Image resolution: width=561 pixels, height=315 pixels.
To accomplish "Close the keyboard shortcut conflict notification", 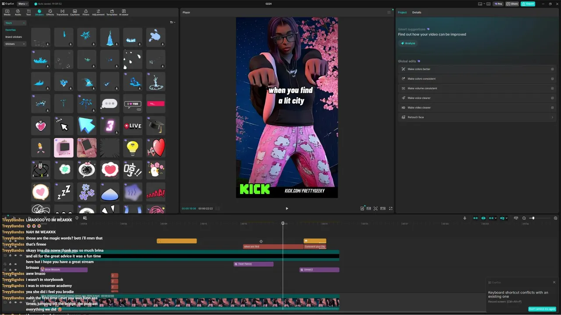I will (554, 282).
